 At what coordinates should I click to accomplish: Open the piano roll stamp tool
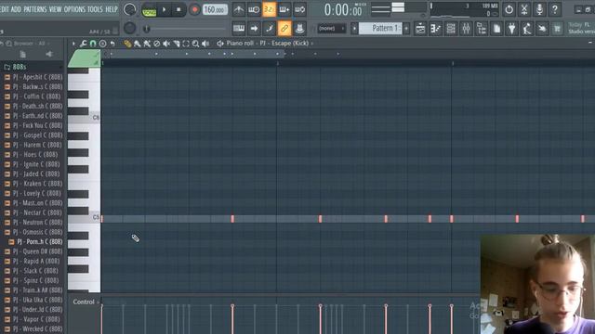pyautogui.click(x=102, y=44)
